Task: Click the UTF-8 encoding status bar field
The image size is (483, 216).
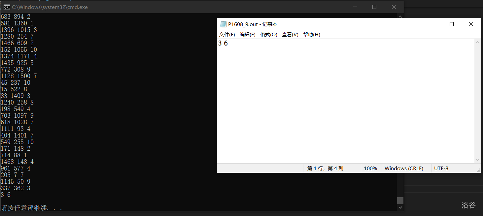Action: [x=441, y=168]
